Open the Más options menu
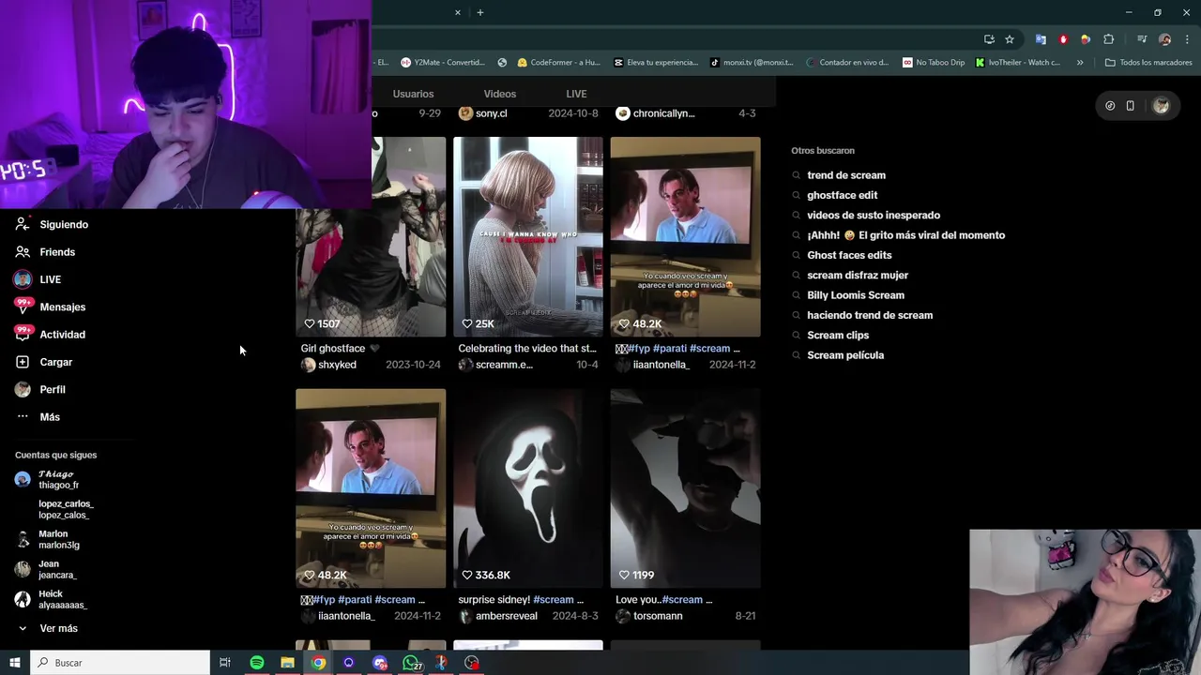Image resolution: width=1201 pixels, height=675 pixels. [x=38, y=417]
